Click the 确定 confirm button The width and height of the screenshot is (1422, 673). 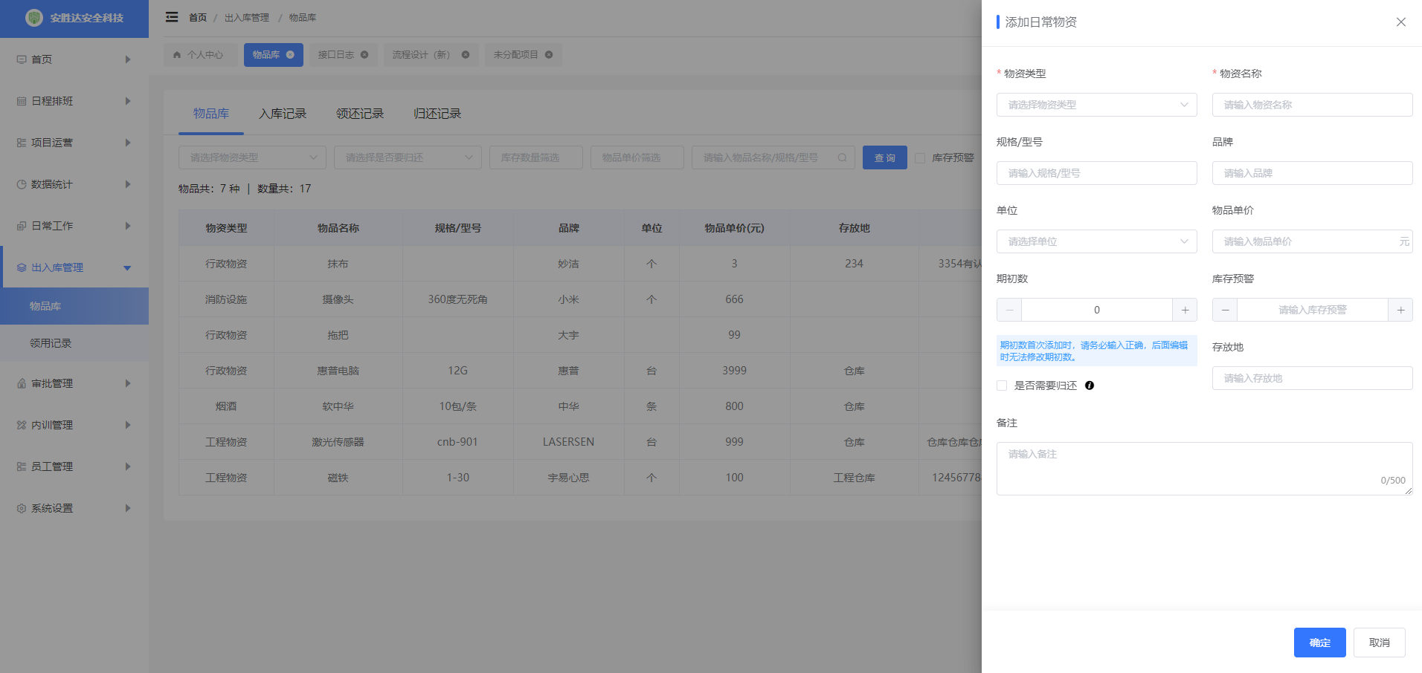coord(1319,643)
